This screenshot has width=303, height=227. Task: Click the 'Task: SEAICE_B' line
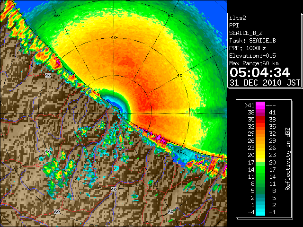(252, 41)
